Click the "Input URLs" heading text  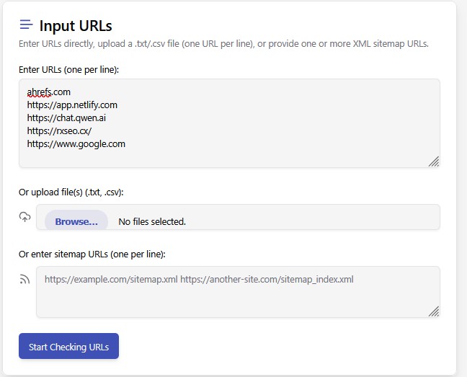coord(76,26)
